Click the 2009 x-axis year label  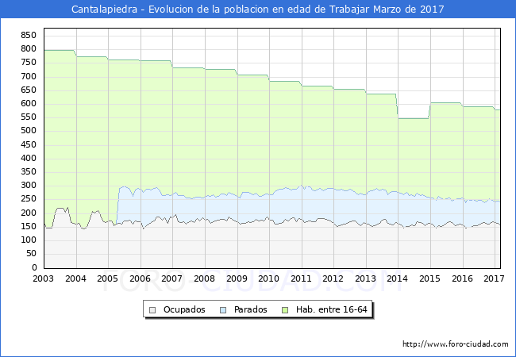click(x=237, y=278)
